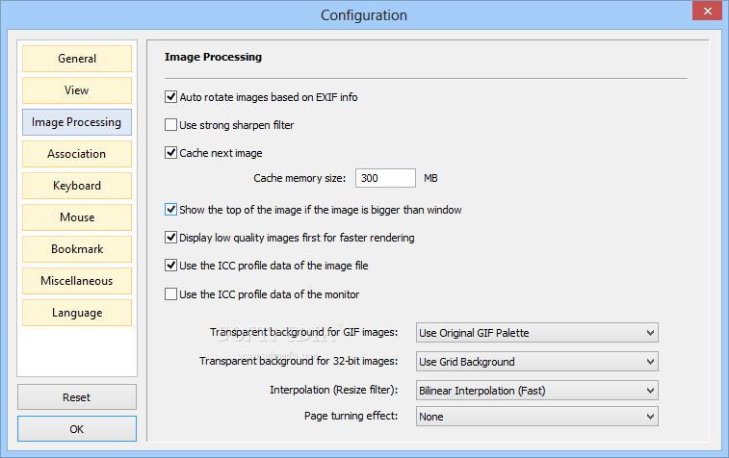The height and width of the screenshot is (458, 729).
Task: Go to the Mouse tab
Action: point(77,217)
